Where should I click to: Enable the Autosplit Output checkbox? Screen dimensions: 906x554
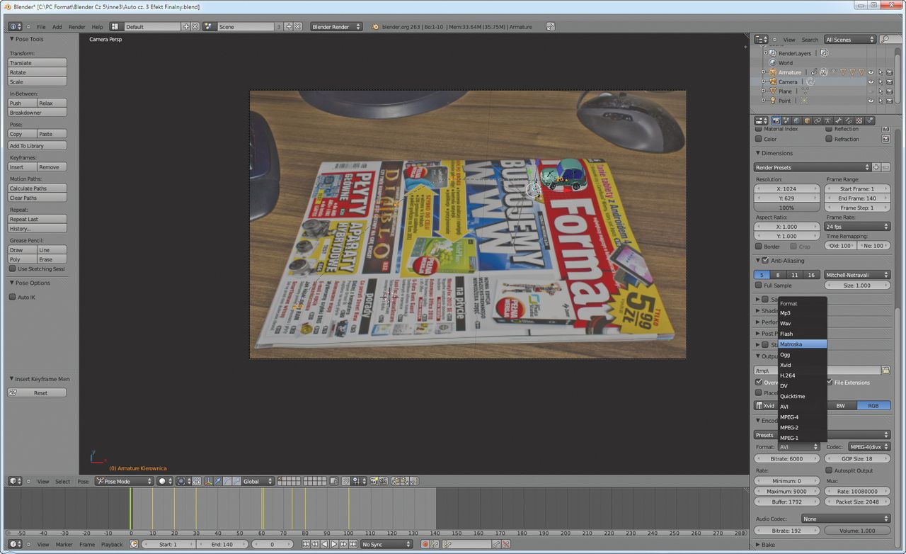coord(829,470)
